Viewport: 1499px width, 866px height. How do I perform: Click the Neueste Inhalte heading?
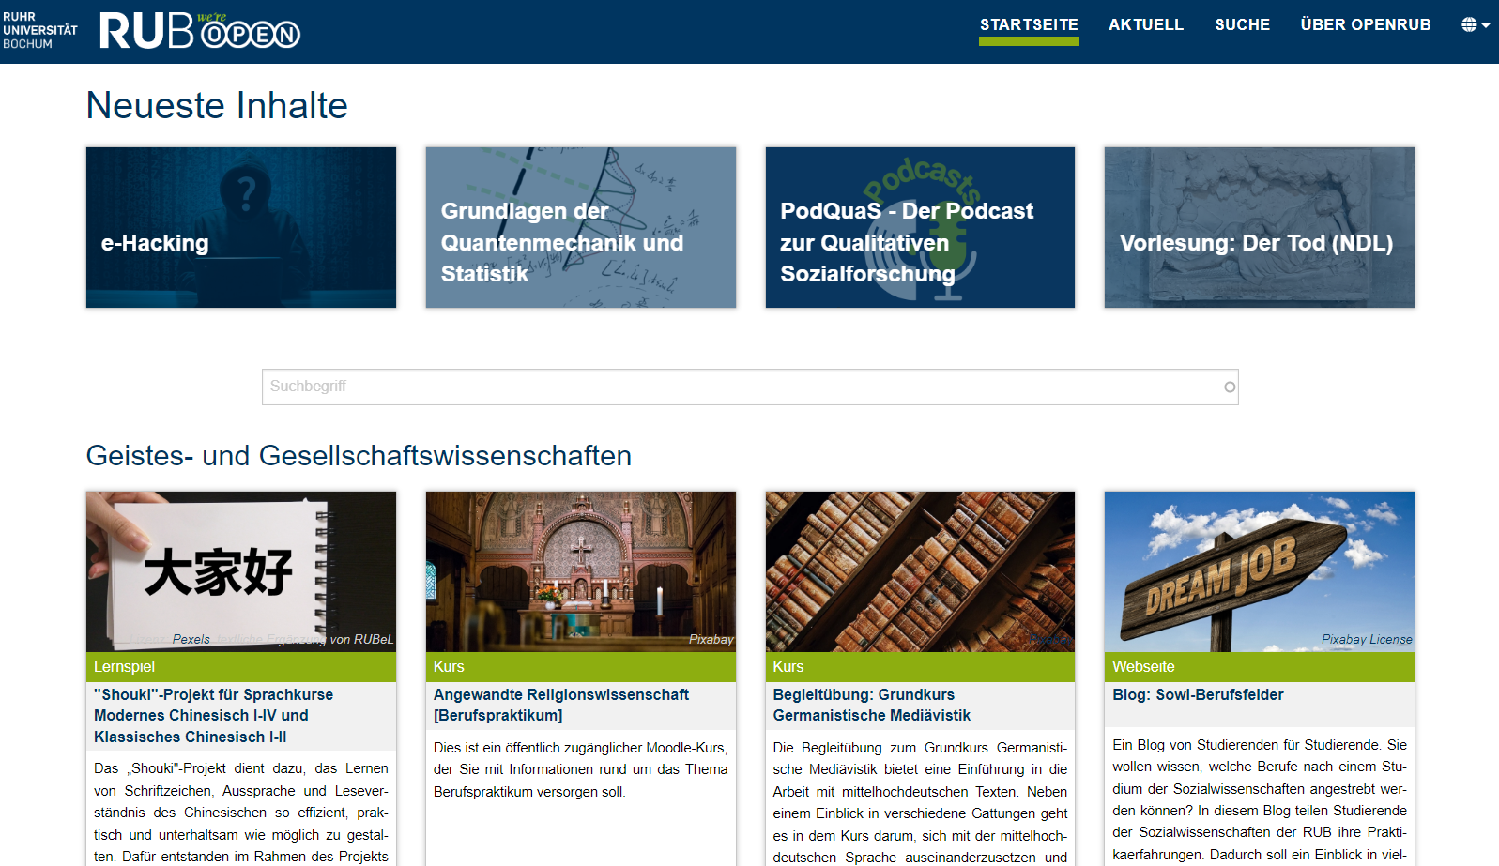pyautogui.click(x=217, y=105)
